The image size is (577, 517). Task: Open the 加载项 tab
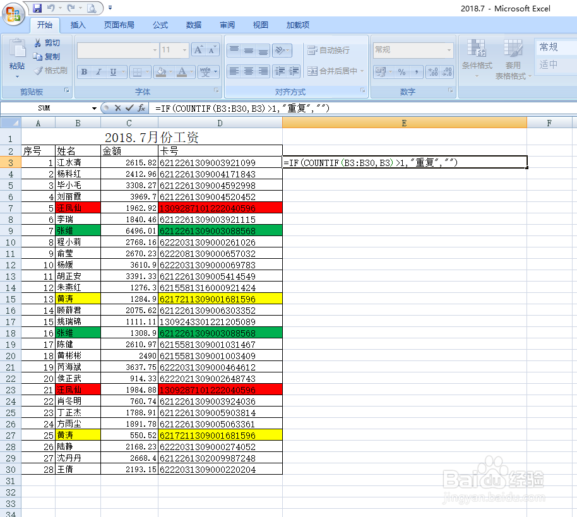click(298, 25)
